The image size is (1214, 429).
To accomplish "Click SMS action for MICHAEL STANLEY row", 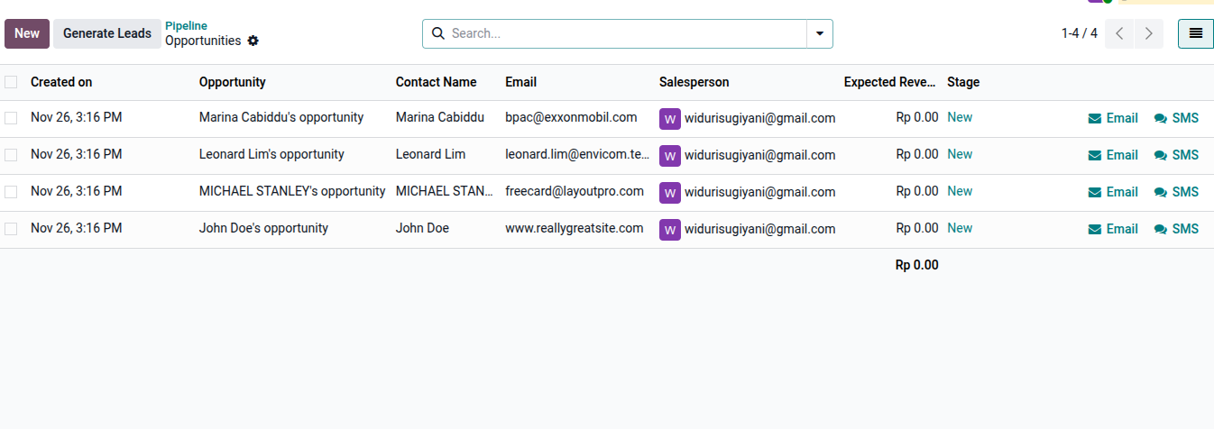I will [1176, 192].
